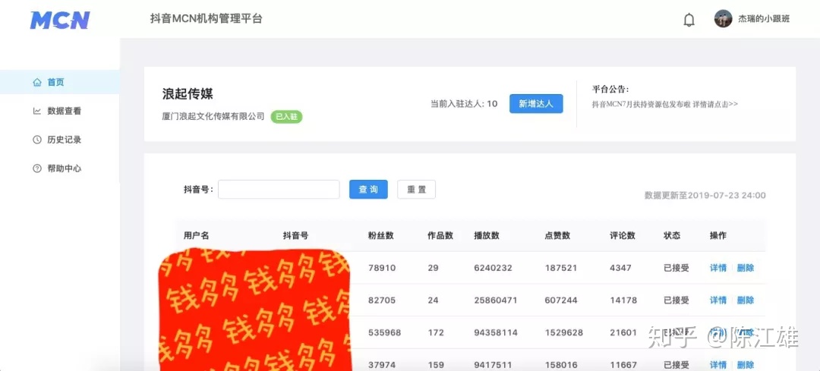Click the comment count 14178
820x371 pixels.
tap(623, 300)
